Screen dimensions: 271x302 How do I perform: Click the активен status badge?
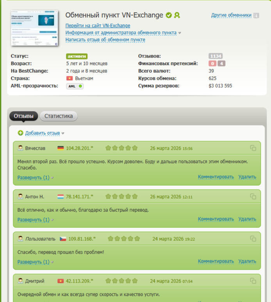77,56
